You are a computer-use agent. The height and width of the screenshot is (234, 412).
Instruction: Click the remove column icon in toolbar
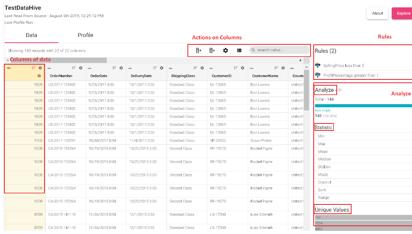point(212,50)
